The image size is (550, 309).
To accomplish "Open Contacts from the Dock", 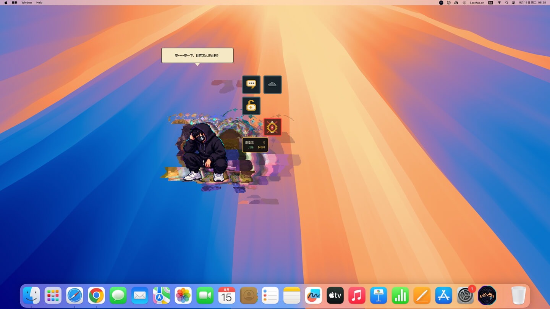I will pos(249,296).
